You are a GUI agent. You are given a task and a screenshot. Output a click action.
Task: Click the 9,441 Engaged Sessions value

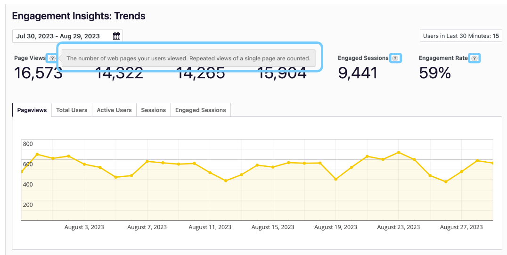358,73
